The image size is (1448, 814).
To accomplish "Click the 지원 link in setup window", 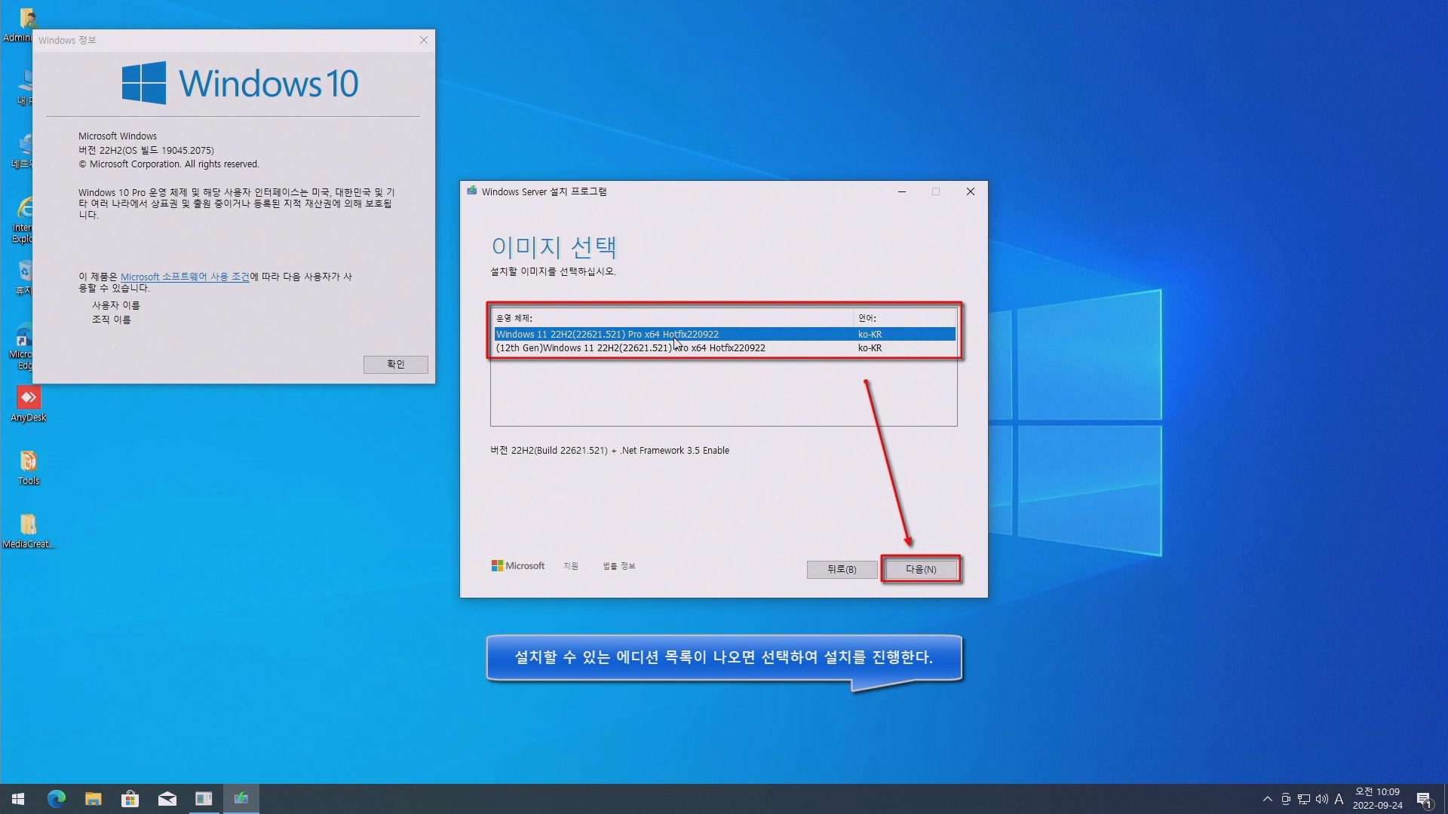I will [571, 566].
